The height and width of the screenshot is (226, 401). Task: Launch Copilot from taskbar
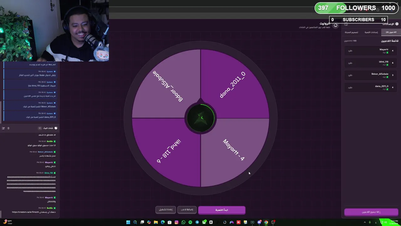click(x=149, y=222)
